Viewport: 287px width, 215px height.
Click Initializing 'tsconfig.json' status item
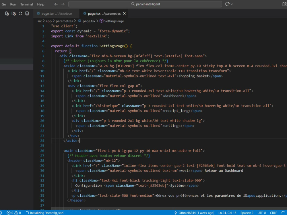(45, 213)
